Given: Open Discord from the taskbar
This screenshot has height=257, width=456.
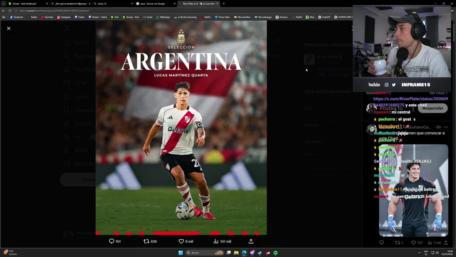Looking at the screenshot, I should 252,253.
